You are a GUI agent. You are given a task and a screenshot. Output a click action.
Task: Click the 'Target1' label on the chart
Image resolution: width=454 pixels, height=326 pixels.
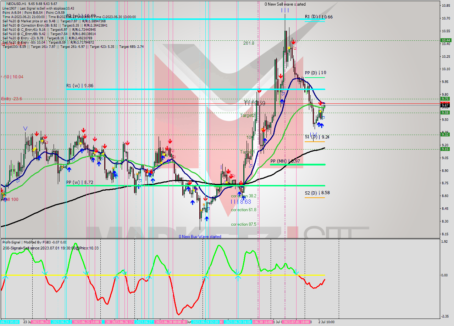coord(247,152)
